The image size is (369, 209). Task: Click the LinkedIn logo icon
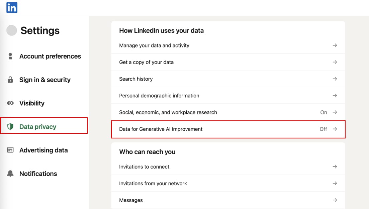[12, 8]
